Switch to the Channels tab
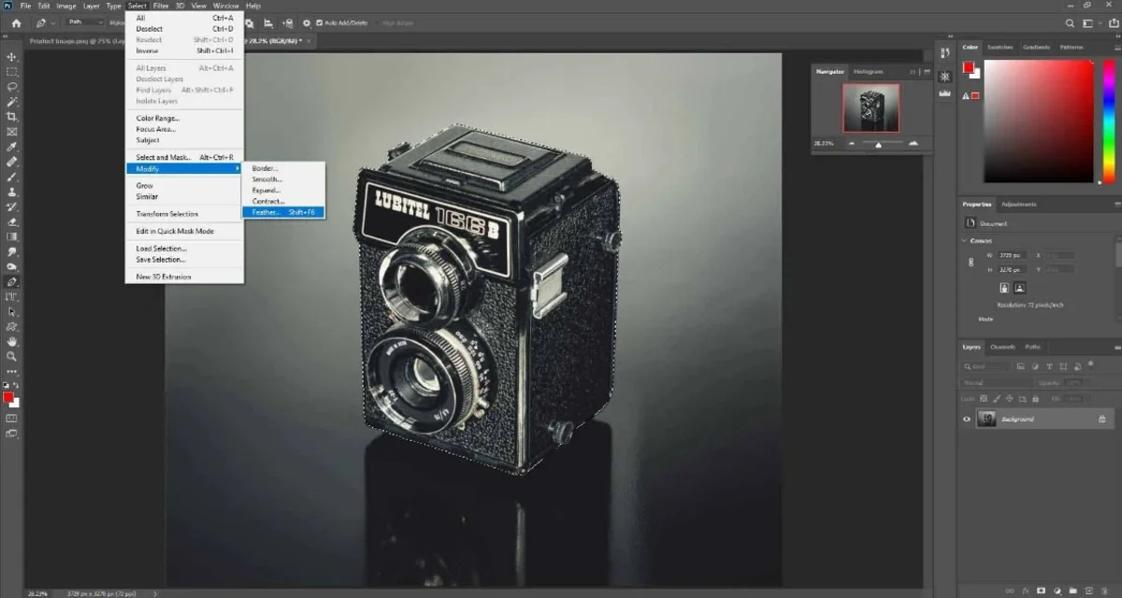 [1002, 347]
